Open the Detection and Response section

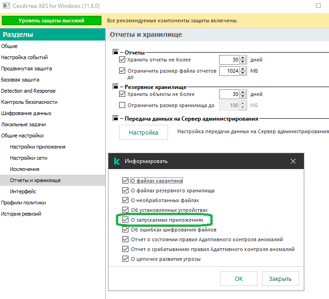(53, 91)
